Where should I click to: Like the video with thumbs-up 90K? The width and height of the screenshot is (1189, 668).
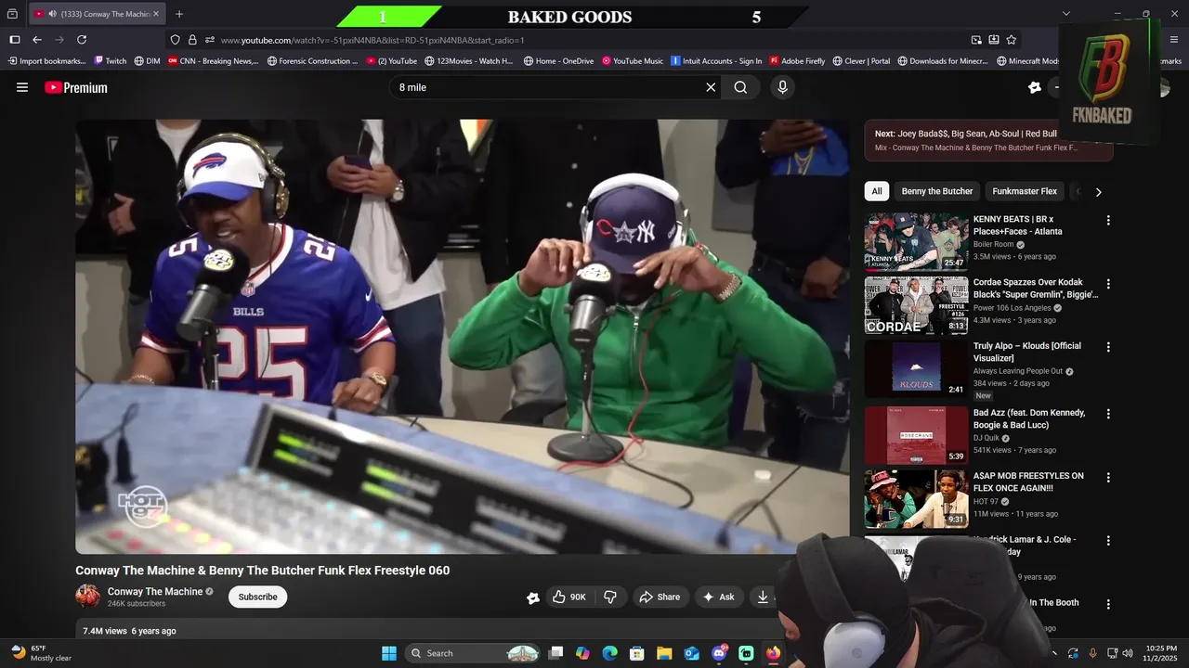tap(569, 597)
